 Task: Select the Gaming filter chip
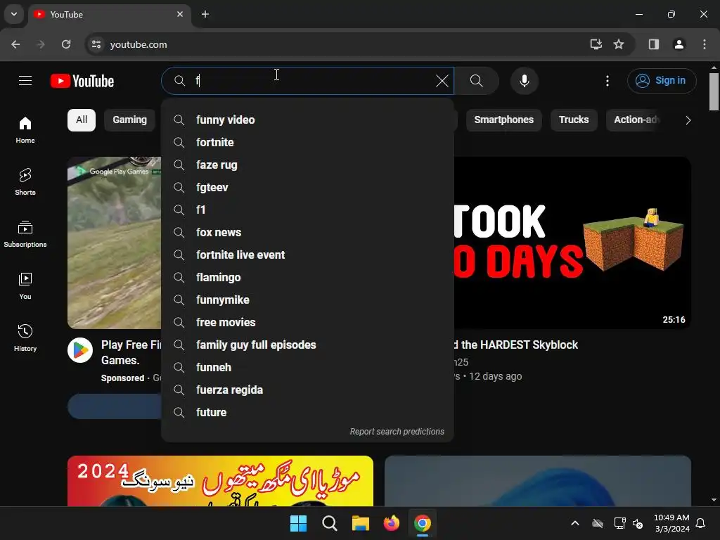[129, 120]
